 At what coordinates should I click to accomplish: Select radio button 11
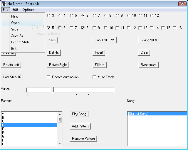pyautogui.click(x=140, y=16)
